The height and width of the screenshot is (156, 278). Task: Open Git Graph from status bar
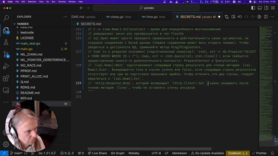(118, 153)
